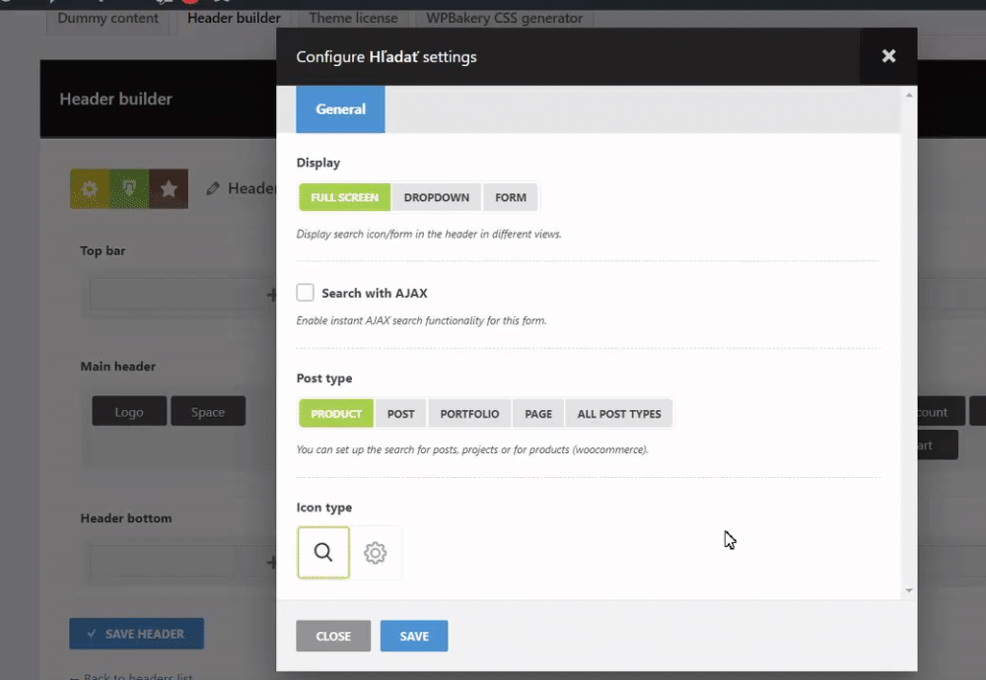This screenshot has width=986, height=680.
Task: Click the brown star header icon
Action: 169,188
